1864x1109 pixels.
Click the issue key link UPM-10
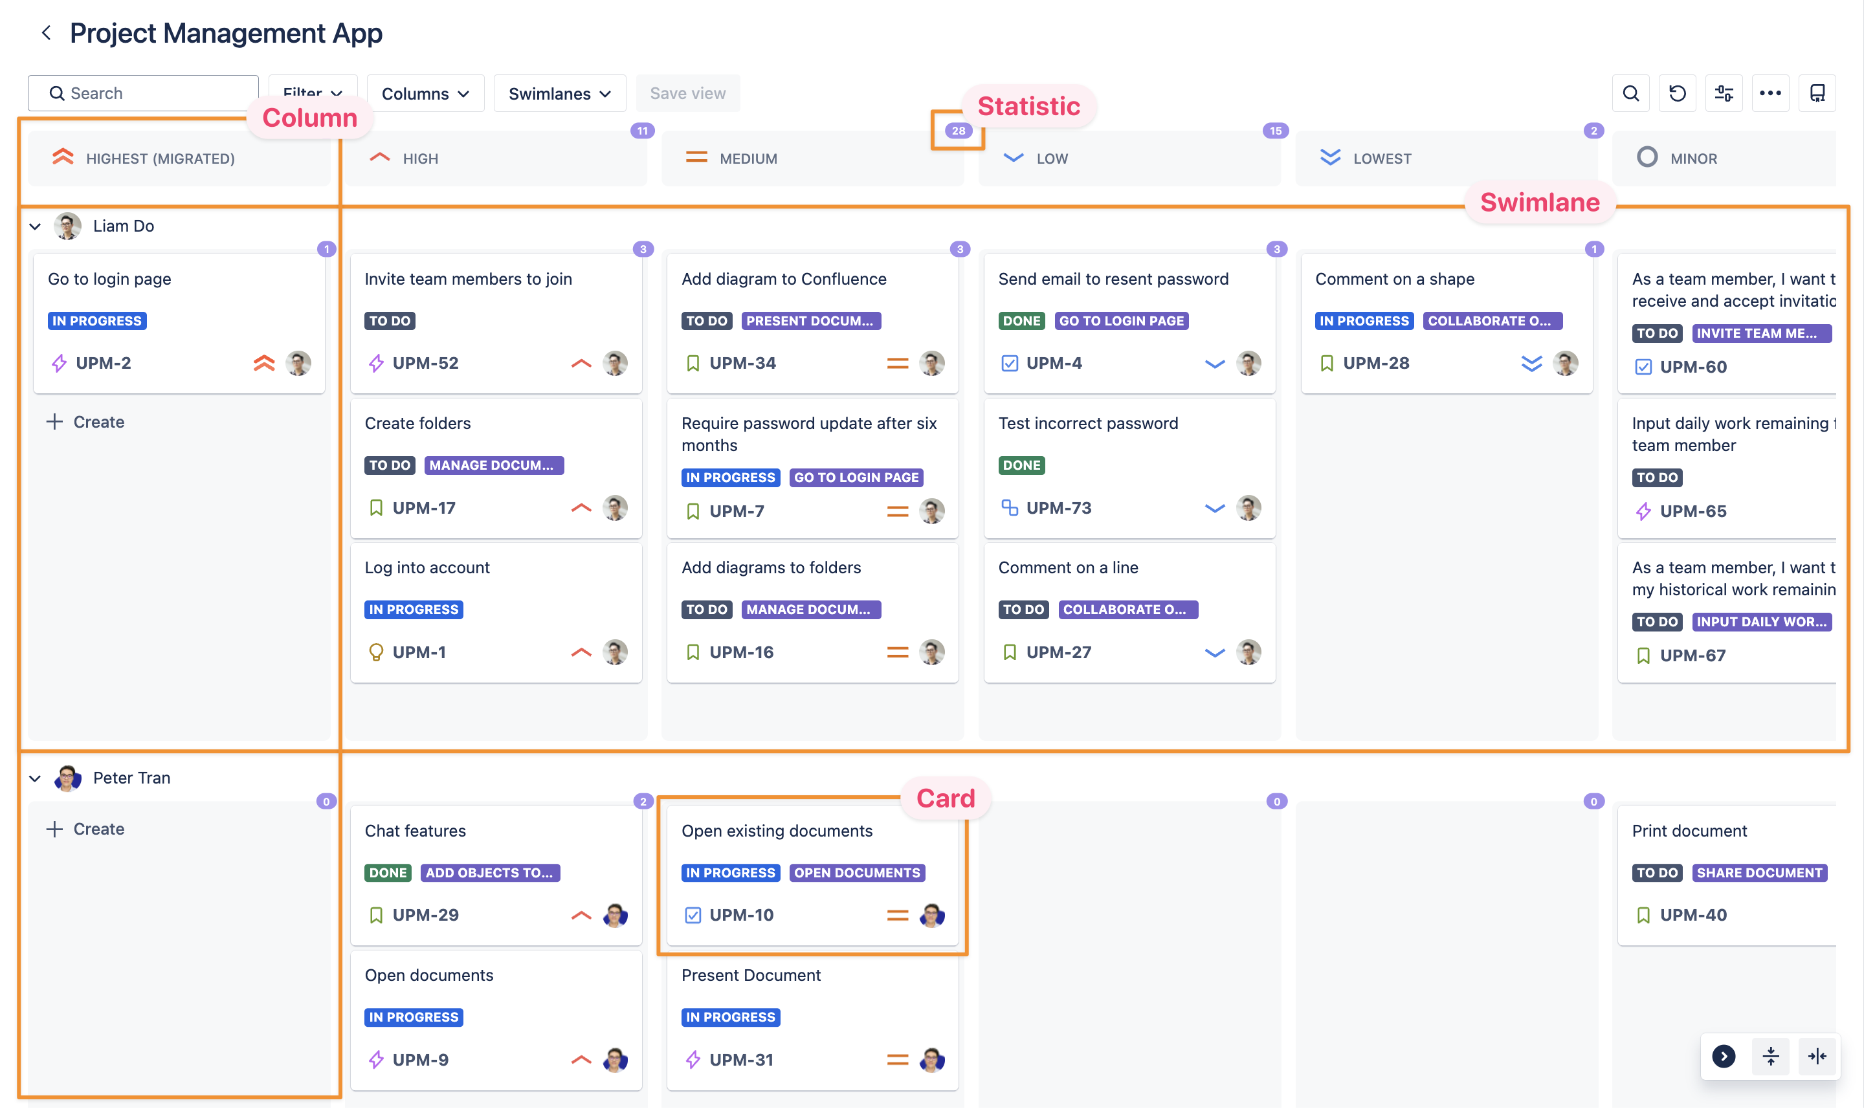click(x=742, y=915)
